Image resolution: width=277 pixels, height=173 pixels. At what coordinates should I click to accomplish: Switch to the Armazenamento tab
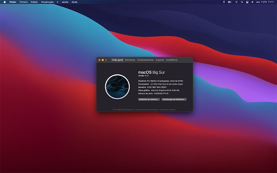145,60
